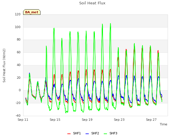The width and height of the screenshot is (185, 139).
Task: Click the y-axis title Soil Heat Flux (W/m2)
Action: click(4, 65)
